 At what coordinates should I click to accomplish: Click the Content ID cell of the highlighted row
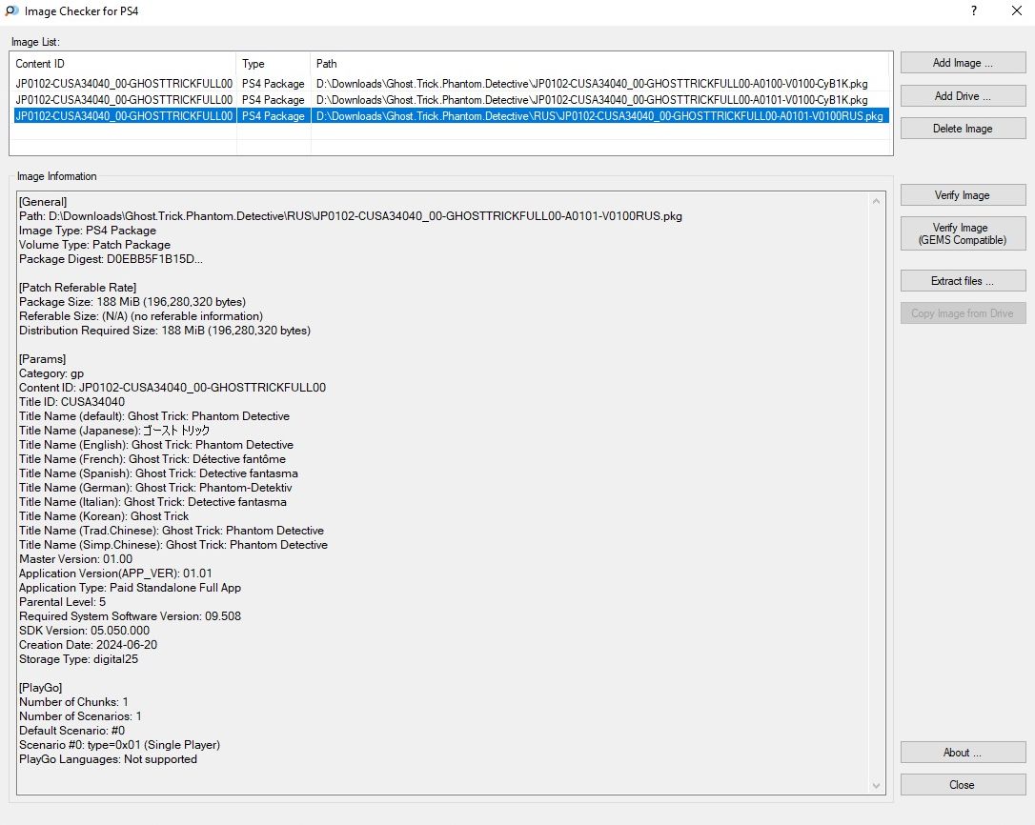pos(124,116)
